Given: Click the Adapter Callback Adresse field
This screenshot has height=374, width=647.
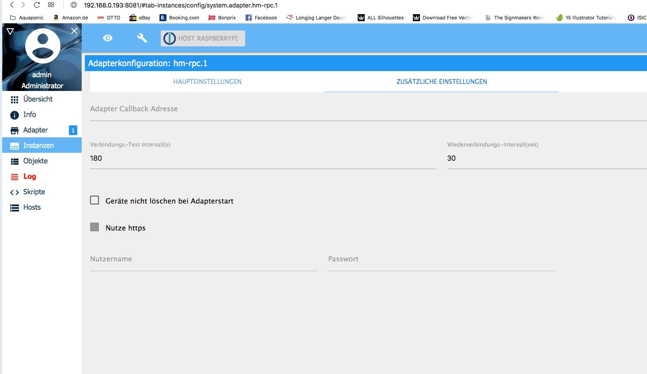Looking at the screenshot, I should pyautogui.click(x=368, y=110).
